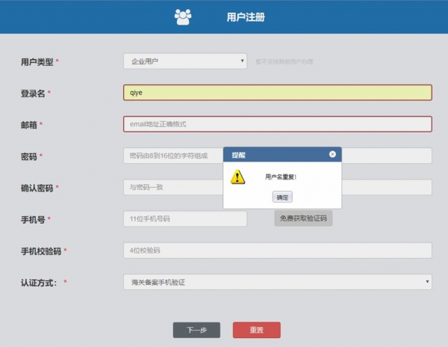Expand the 认证方式 dropdown list

pyautogui.click(x=277, y=282)
